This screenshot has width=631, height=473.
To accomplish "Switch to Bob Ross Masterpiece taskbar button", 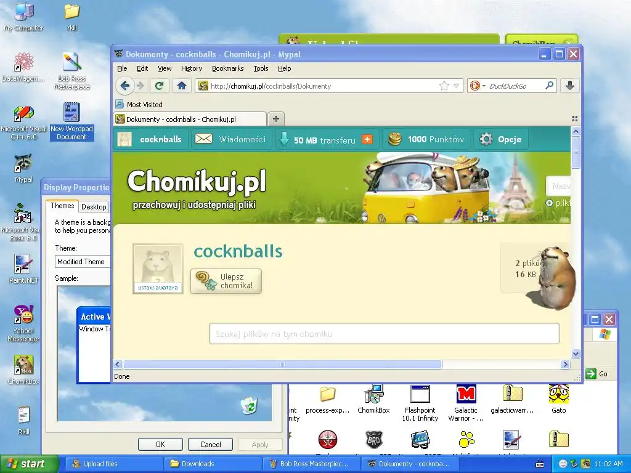I will (312, 464).
